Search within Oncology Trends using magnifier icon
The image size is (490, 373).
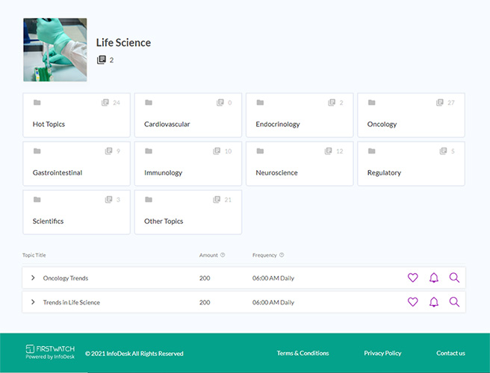pos(454,278)
